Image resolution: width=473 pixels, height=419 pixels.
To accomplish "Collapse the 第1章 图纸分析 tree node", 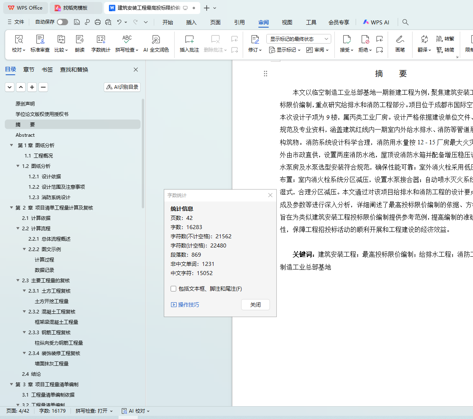I will 12,145.
